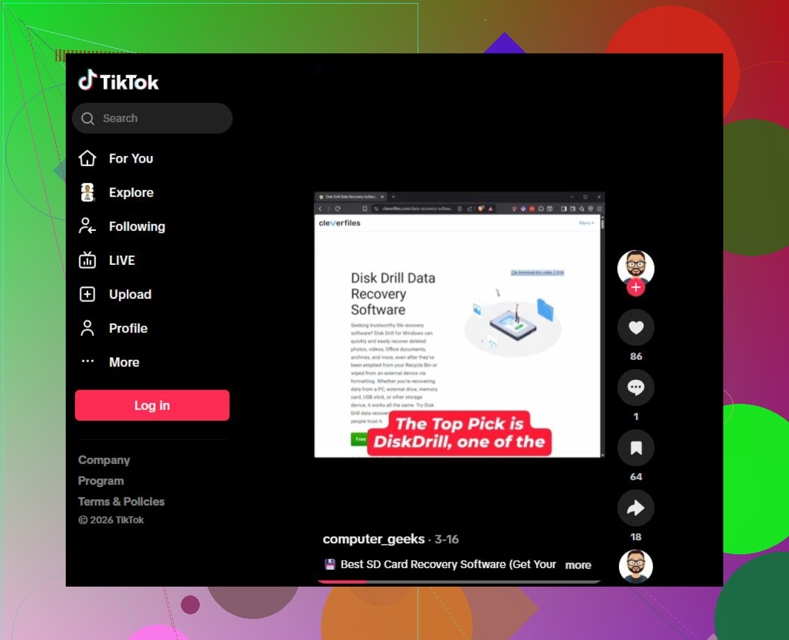Open the Upload page
This screenshot has height=640, width=789.
point(115,294)
